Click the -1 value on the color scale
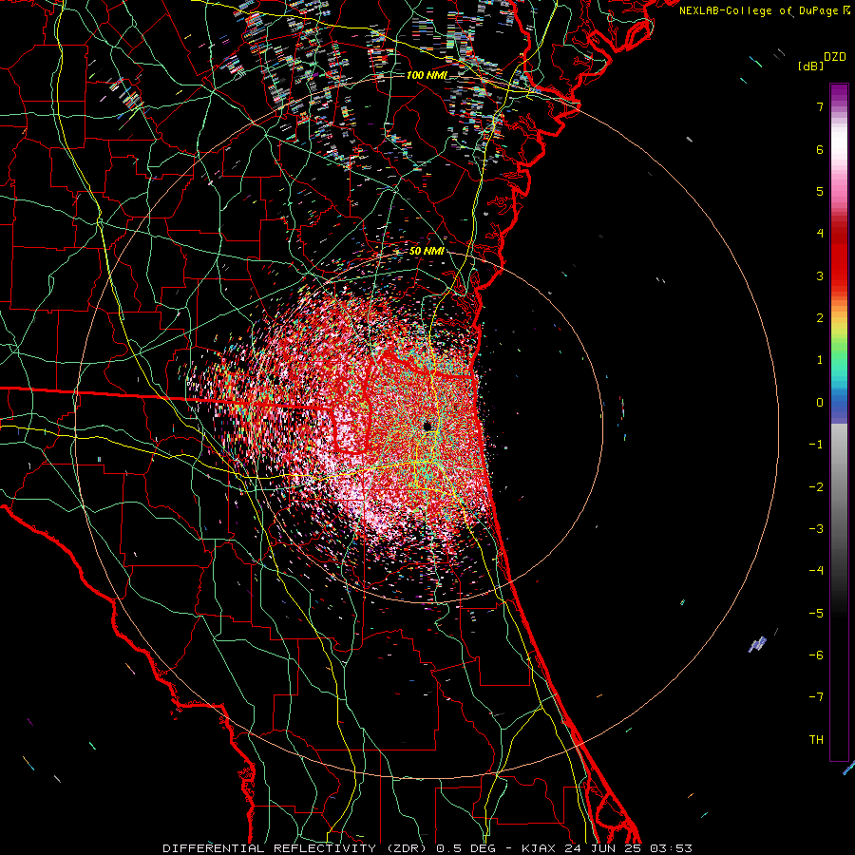 pos(816,445)
